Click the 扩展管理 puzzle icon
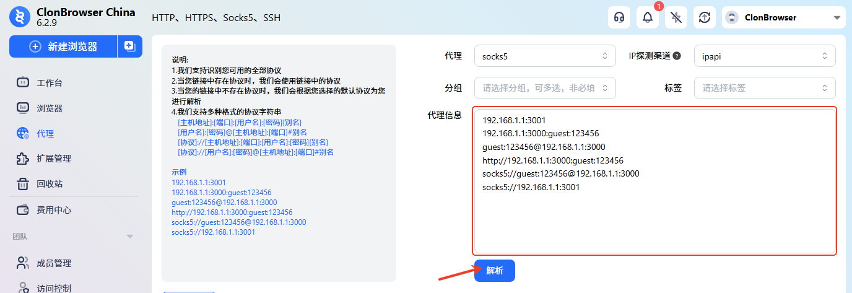The image size is (852, 293). point(23,159)
